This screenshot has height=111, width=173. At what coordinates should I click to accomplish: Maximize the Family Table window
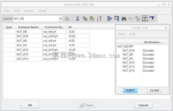[164, 5]
